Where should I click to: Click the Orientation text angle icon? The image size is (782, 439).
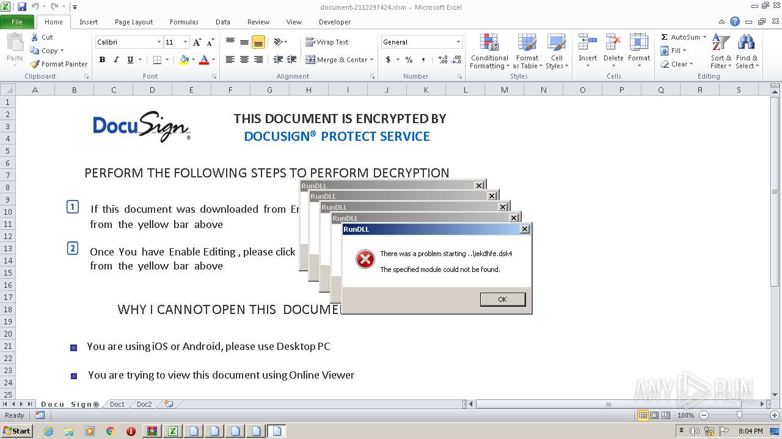(x=278, y=42)
